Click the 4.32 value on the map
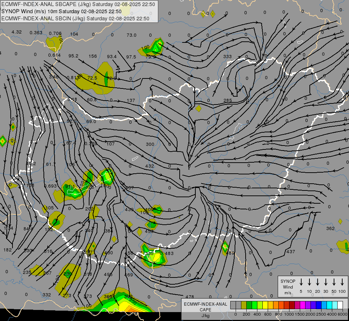Screen dimensions: 349x321 click(x=17, y=32)
